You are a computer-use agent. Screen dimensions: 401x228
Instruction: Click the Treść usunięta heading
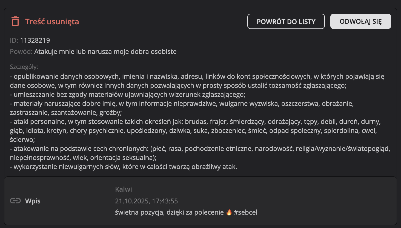point(52,22)
